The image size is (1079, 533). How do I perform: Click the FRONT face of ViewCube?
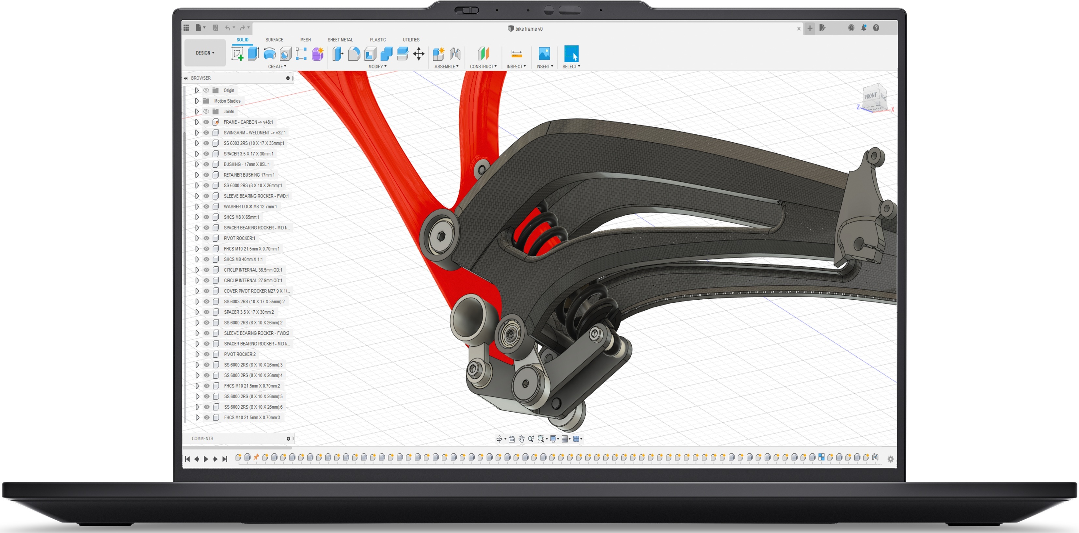tap(870, 96)
